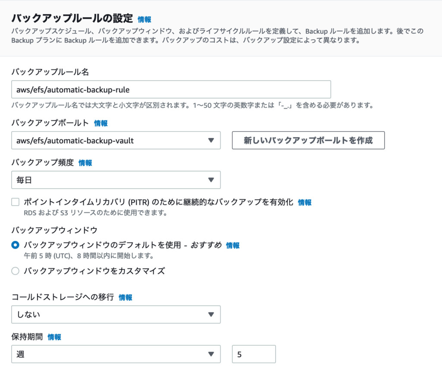Click the バックアップルール名 text input field
442x375 pixels.
pos(171,89)
